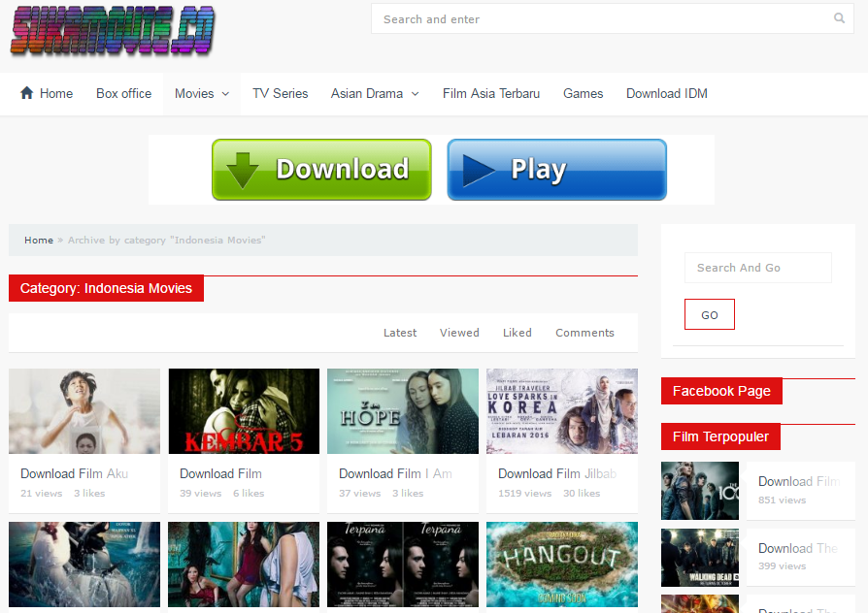Go to Home in the navigation bar
868x613 pixels.
click(x=56, y=93)
